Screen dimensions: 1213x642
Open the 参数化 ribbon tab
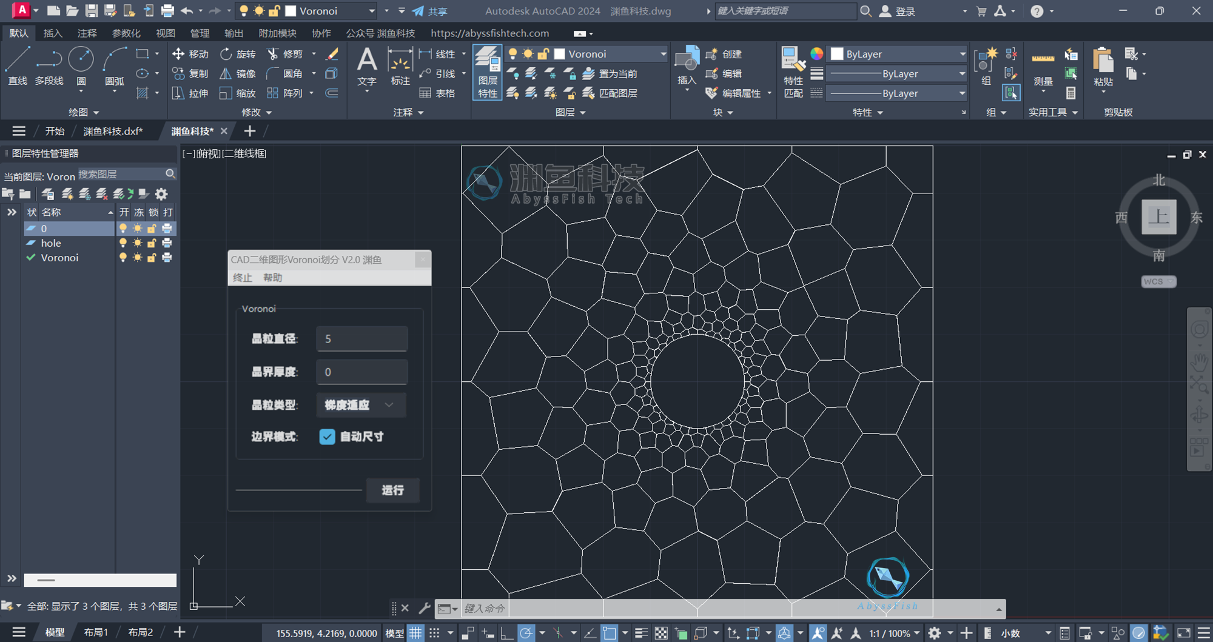(x=126, y=33)
